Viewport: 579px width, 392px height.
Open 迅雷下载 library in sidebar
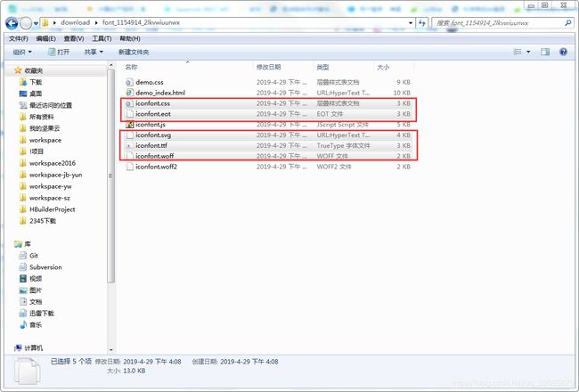click(x=42, y=314)
